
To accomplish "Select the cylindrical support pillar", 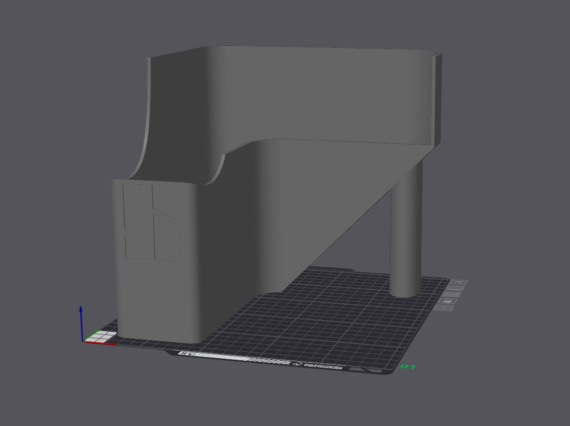I will [406, 232].
